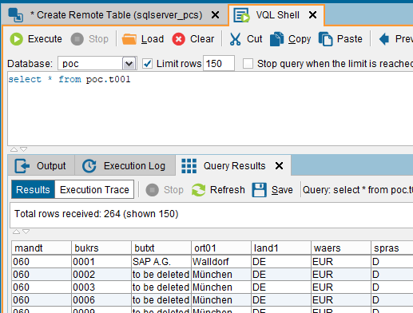This screenshot has height=313, width=413.
Task: Click the Cut scissors icon
Action: coord(235,39)
